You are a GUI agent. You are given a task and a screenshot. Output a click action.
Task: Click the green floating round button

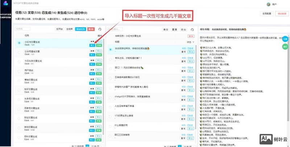[285, 47]
